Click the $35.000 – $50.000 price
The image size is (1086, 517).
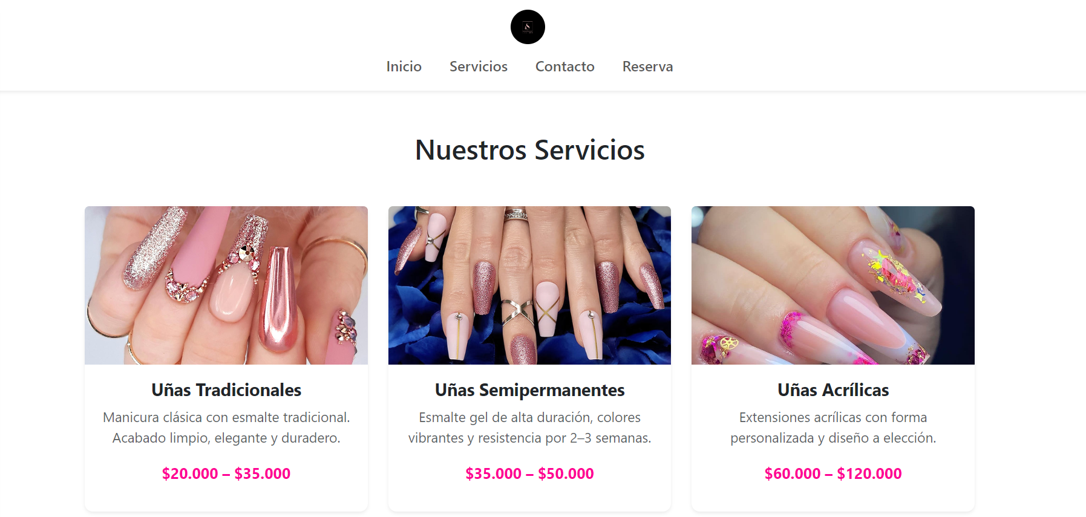point(529,473)
